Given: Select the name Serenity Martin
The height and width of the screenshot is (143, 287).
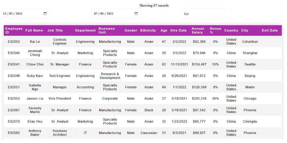Looking at the screenshot, I should tap(35, 110).
